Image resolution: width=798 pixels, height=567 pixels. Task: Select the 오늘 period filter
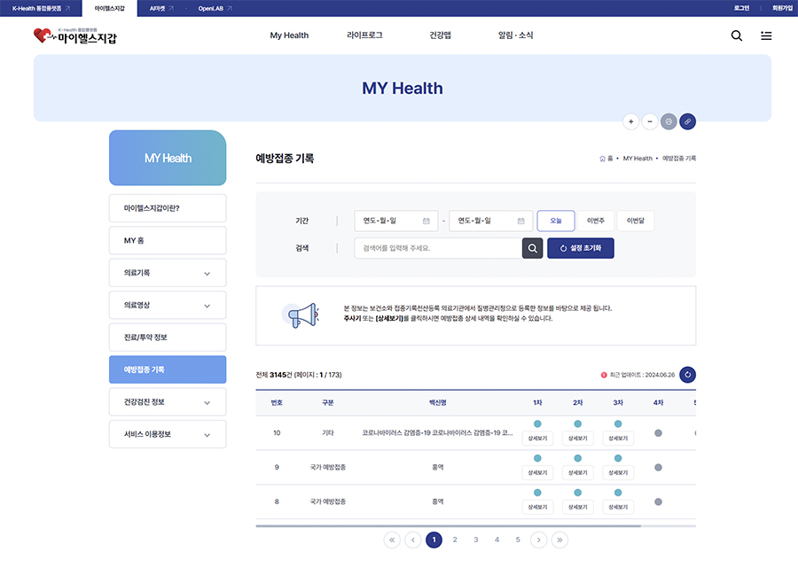tap(556, 221)
